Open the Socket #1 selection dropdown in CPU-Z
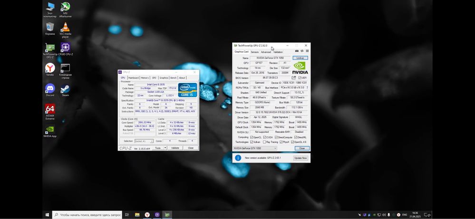 144,141
